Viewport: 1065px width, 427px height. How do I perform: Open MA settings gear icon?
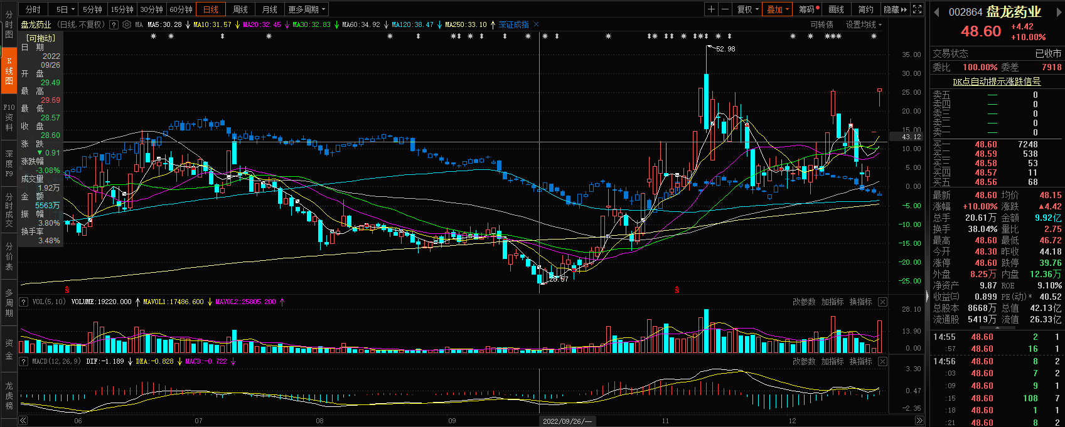[127, 25]
